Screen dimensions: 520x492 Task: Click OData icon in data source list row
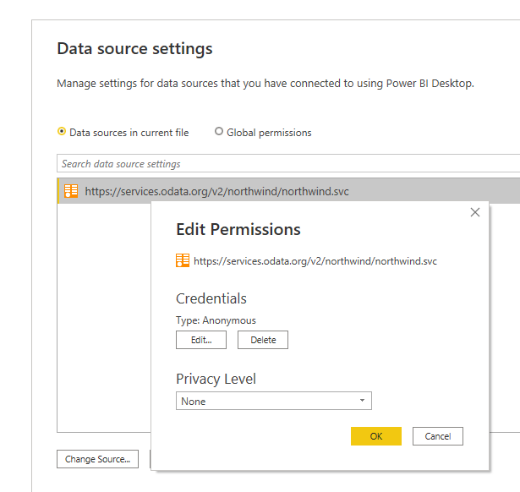(x=71, y=191)
